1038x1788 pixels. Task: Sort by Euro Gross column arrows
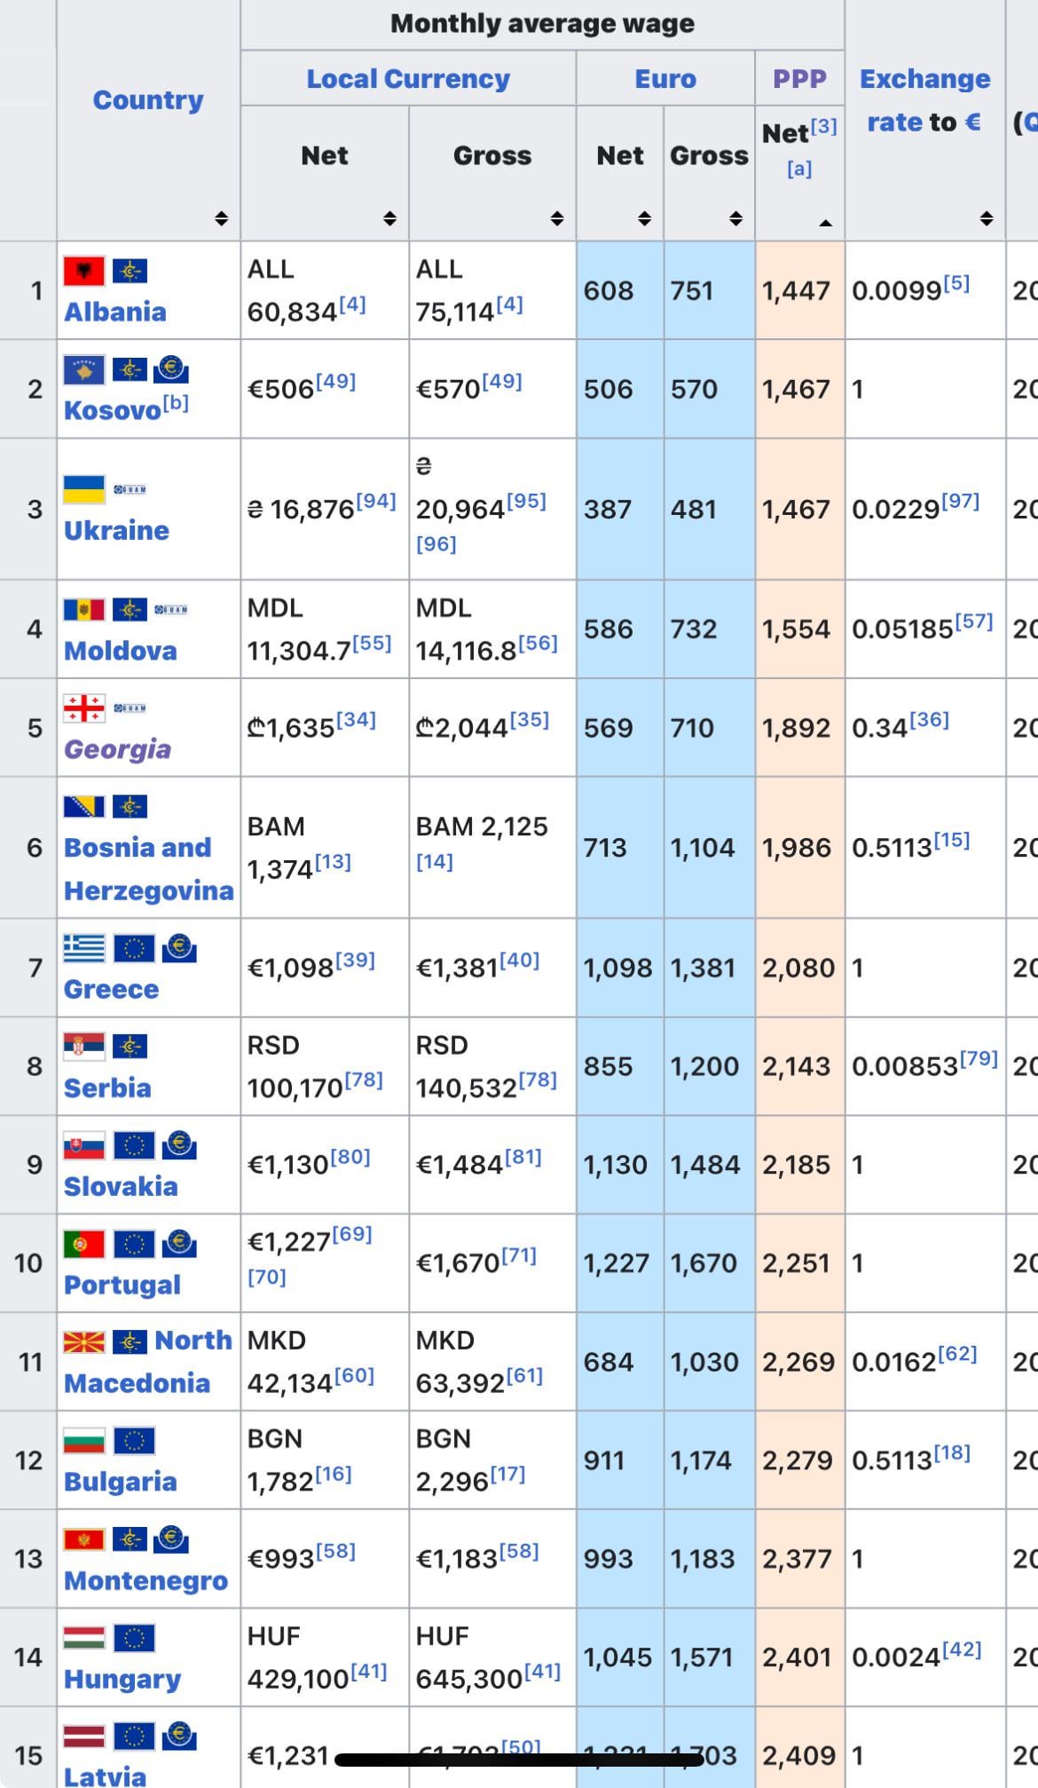click(x=735, y=218)
